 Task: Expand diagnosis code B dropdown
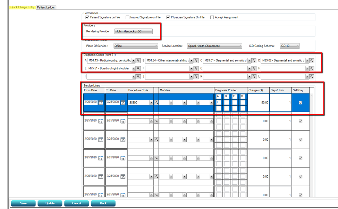(191, 61)
